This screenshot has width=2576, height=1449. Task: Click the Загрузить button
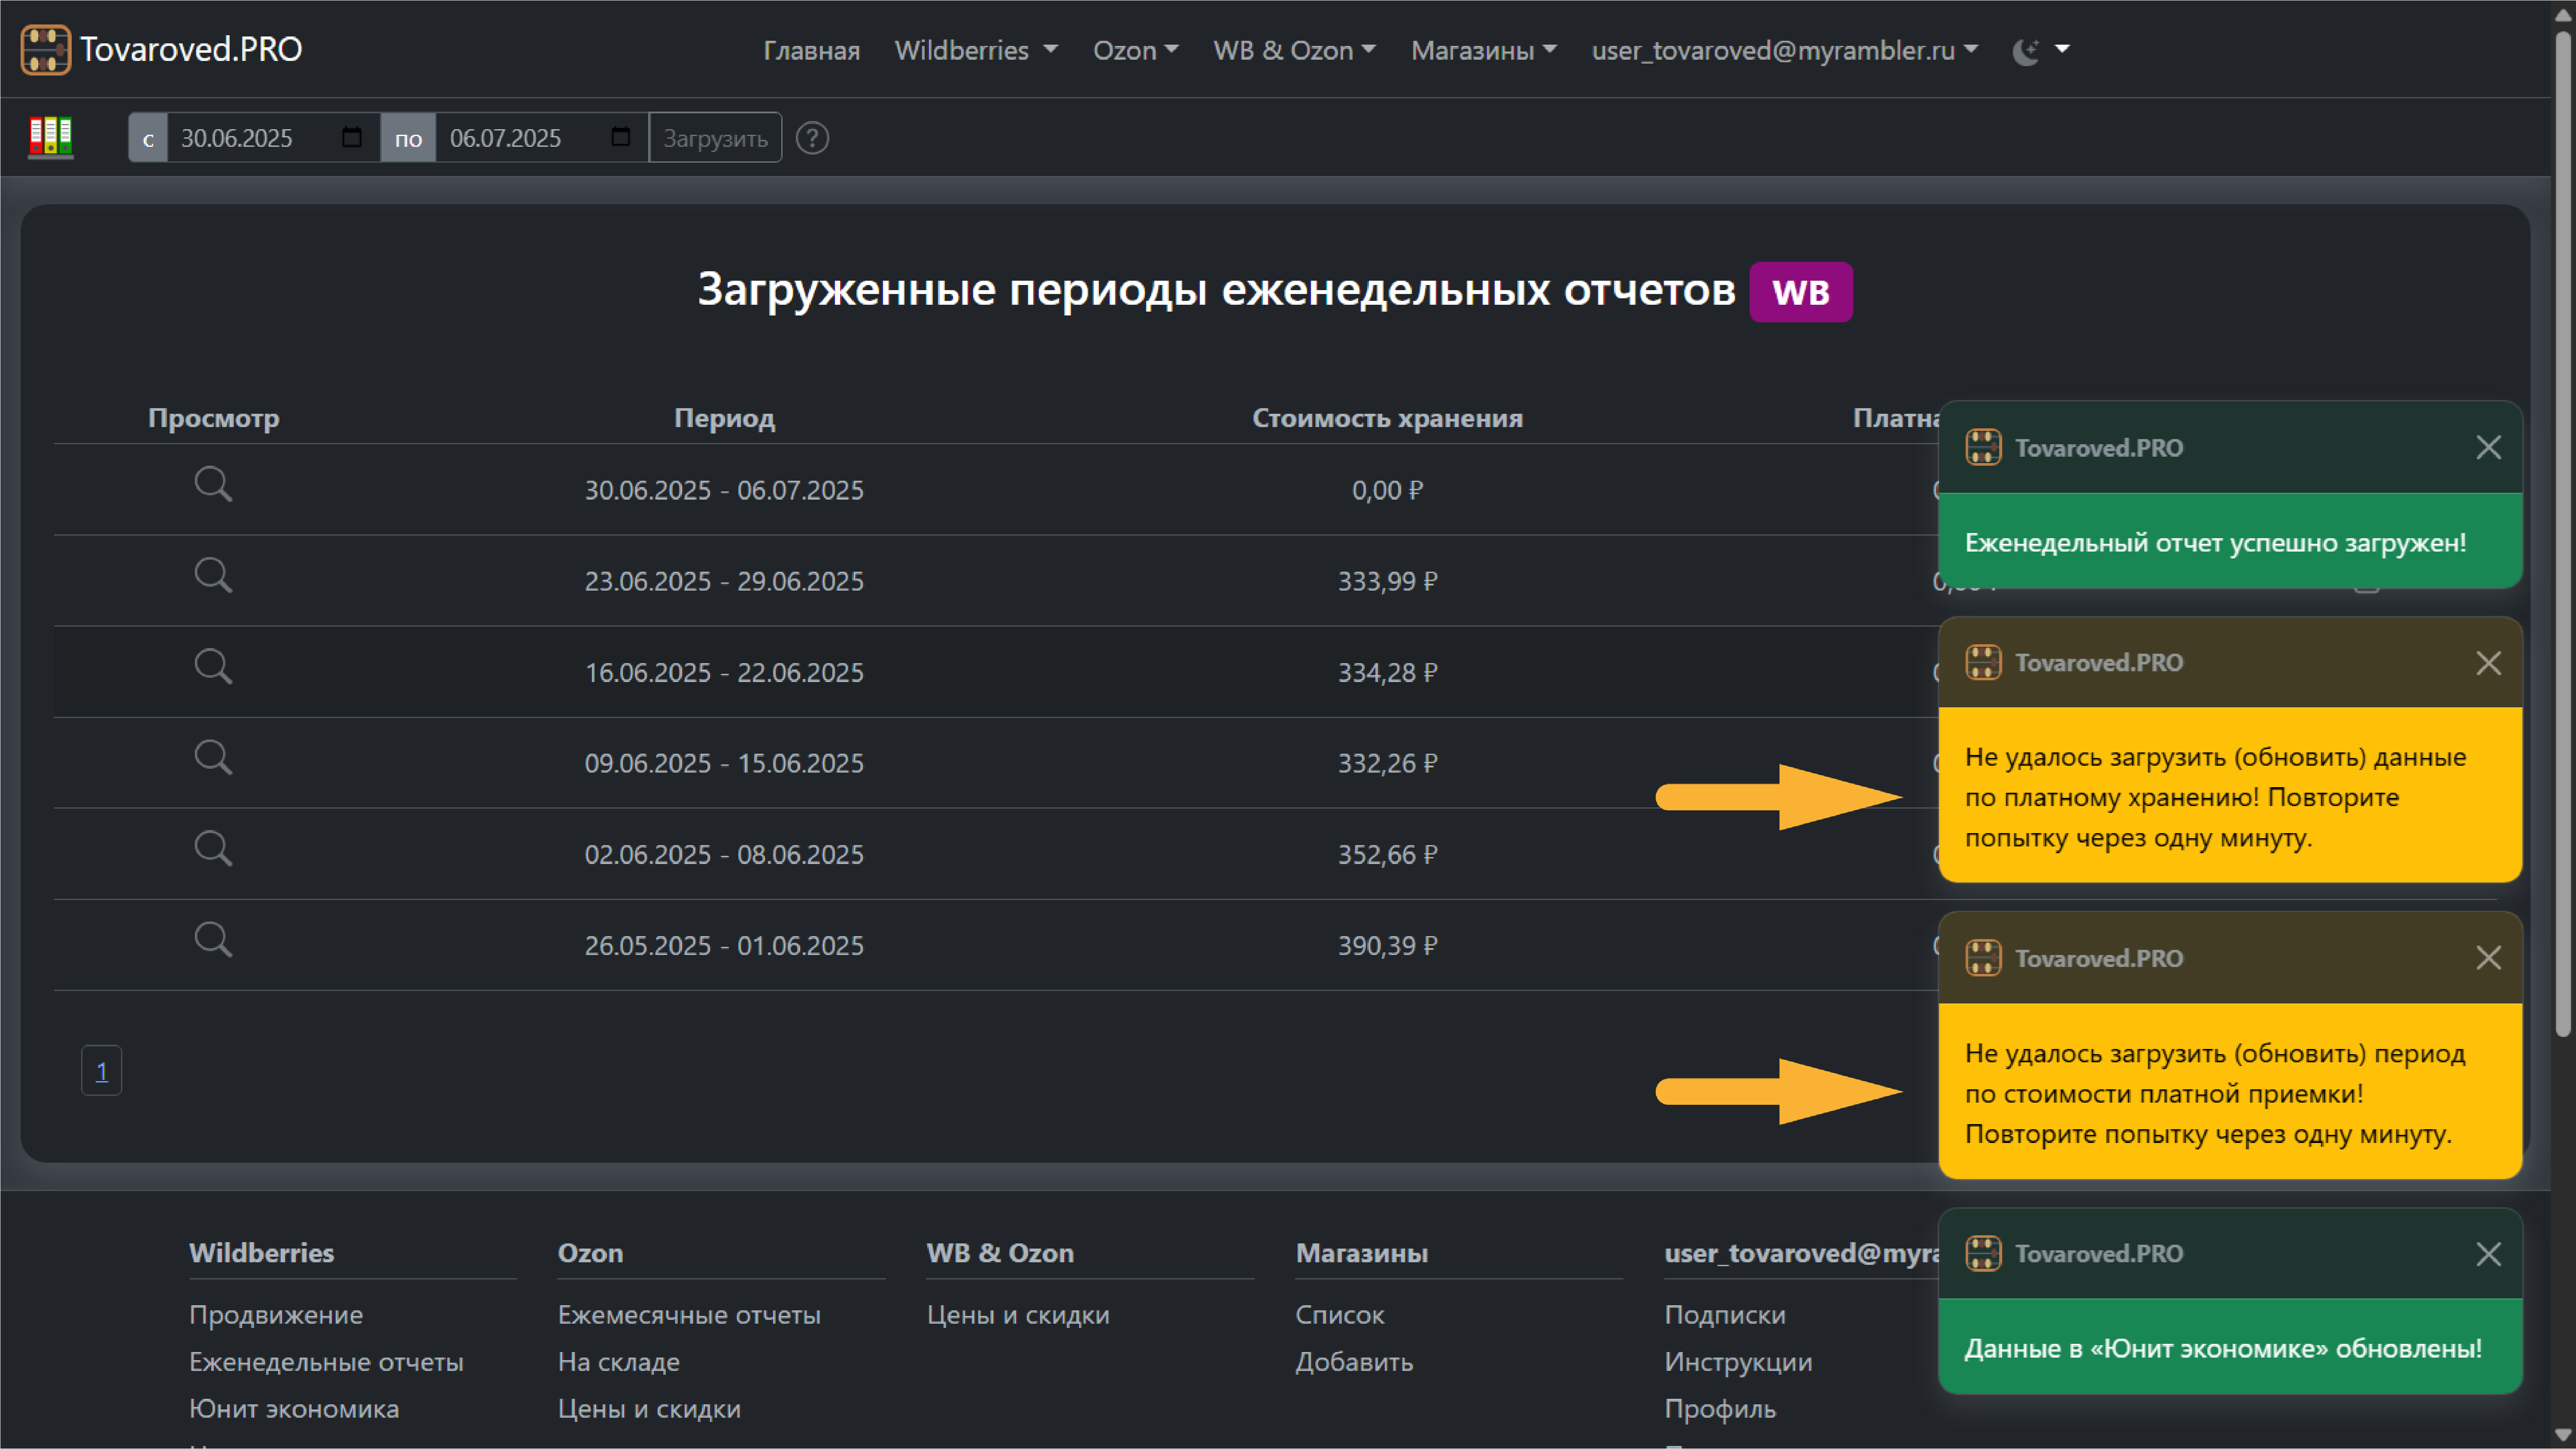tap(714, 137)
